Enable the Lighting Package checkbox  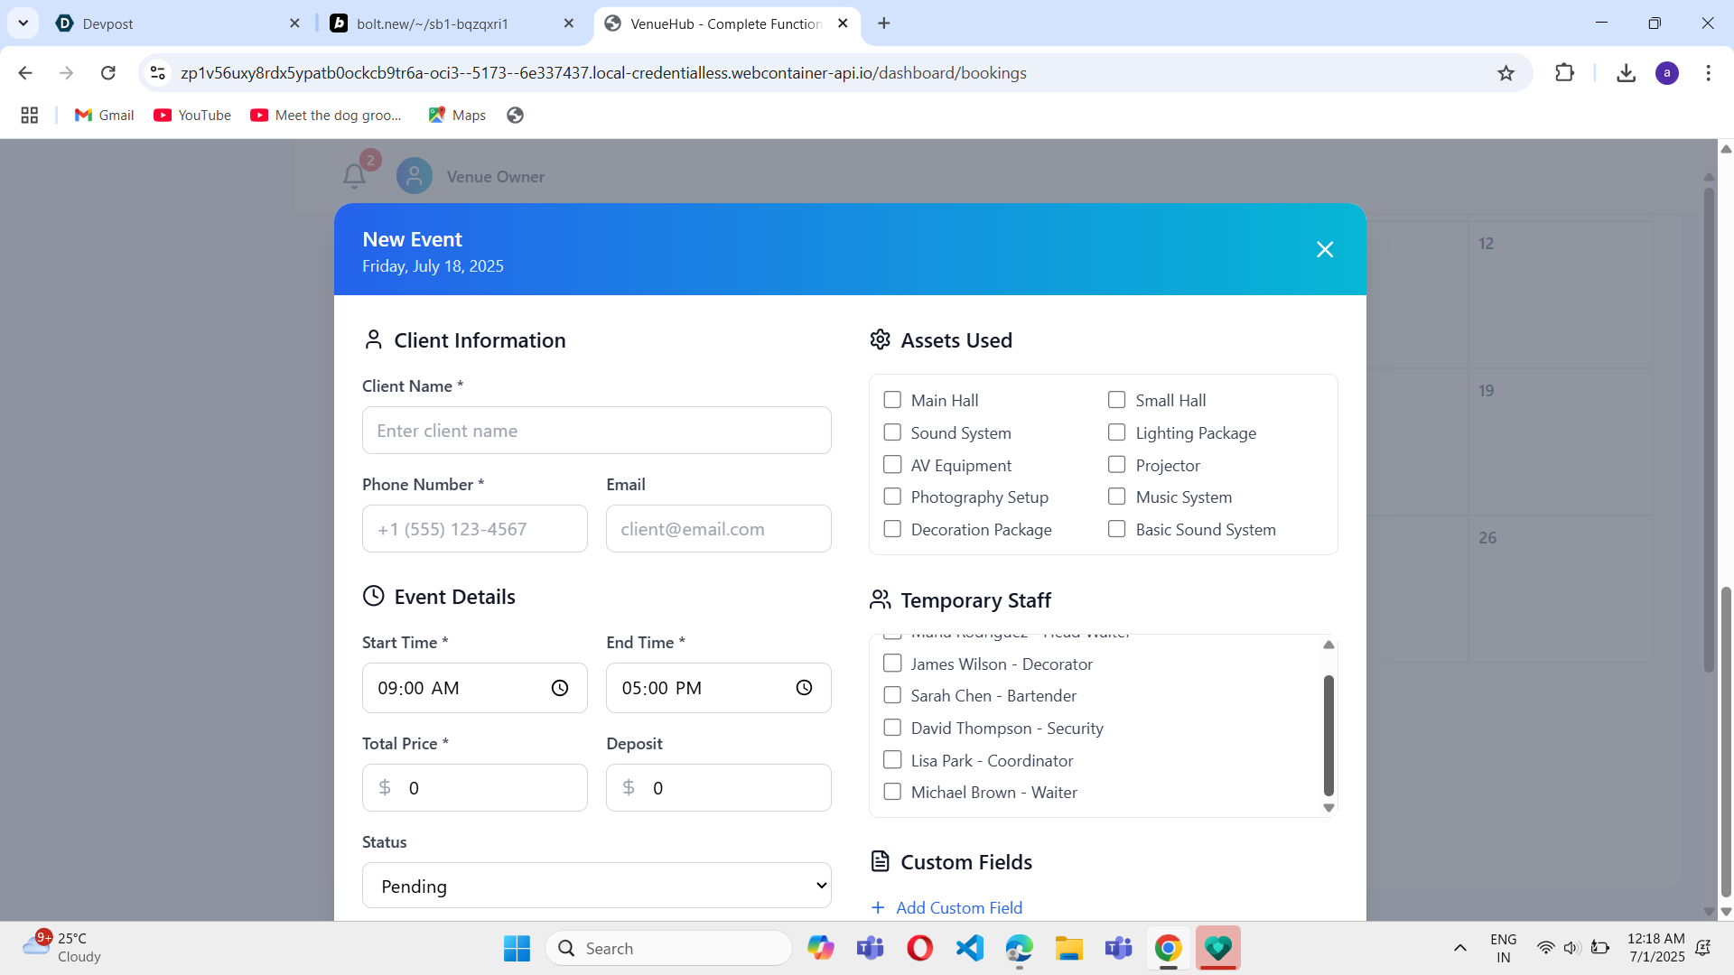tap(1117, 432)
